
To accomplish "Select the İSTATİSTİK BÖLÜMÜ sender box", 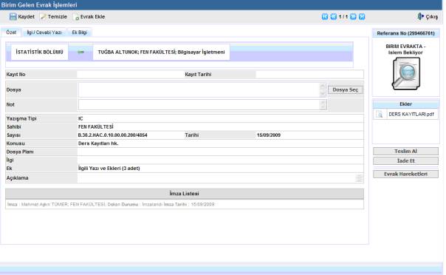I will click(x=40, y=52).
